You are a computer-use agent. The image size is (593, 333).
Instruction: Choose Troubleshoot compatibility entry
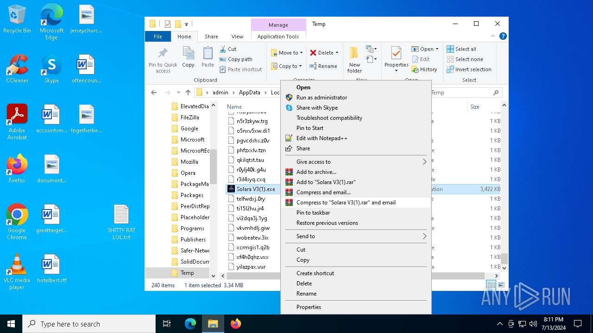(356, 118)
